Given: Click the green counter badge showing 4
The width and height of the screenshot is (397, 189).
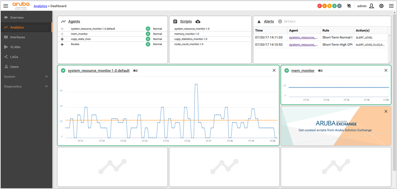Looking at the screenshot, I should pyautogui.click(x=335, y=6).
